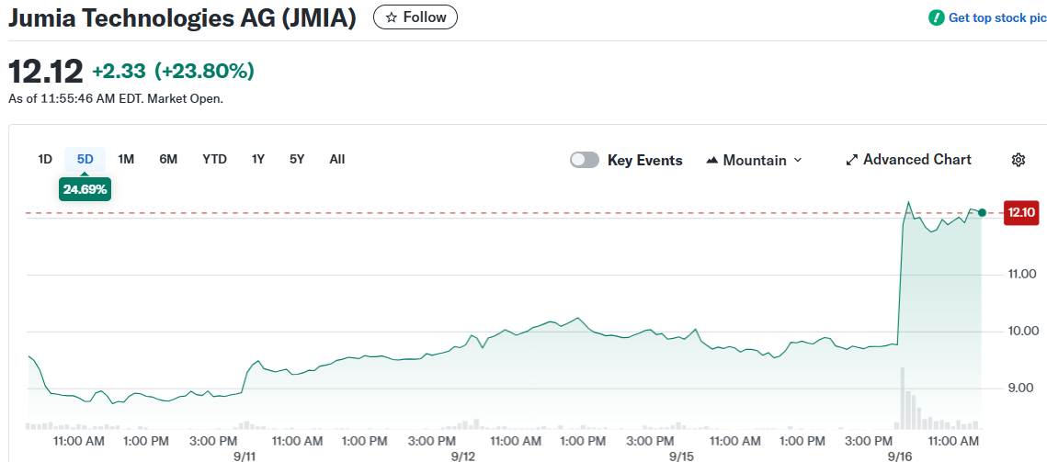Select the 5Y range tab

point(297,160)
